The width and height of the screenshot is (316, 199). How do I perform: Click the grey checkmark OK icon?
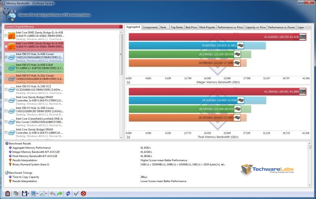(76, 194)
